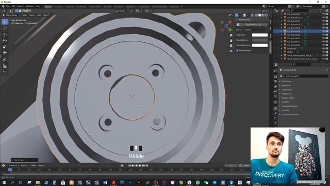The image size is (330, 186).
Task: Open the File menu
Action: point(8,7)
